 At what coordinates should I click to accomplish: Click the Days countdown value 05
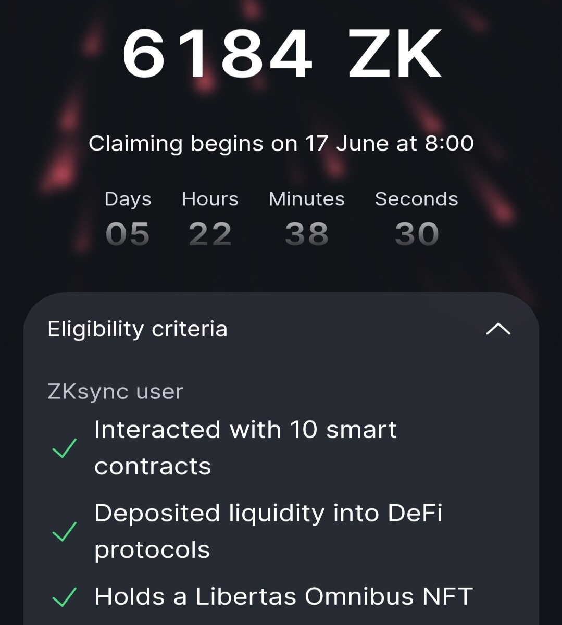[128, 234]
